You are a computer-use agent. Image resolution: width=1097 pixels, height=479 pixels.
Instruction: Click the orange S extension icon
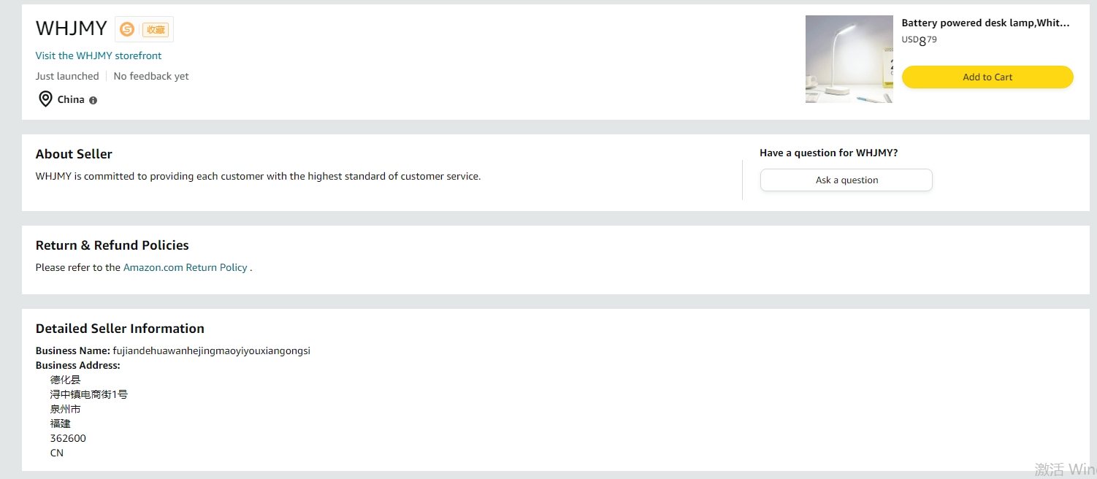click(x=127, y=29)
